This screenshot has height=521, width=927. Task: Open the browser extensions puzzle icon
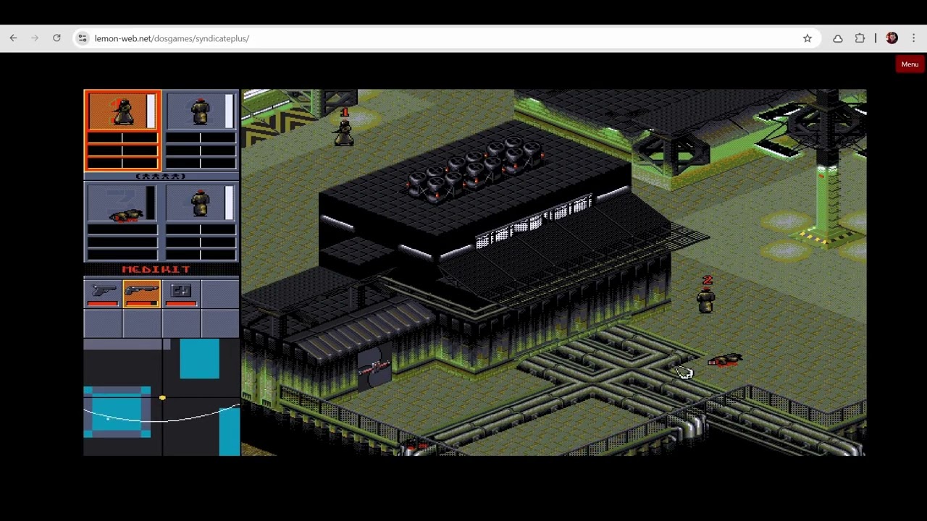coord(860,38)
